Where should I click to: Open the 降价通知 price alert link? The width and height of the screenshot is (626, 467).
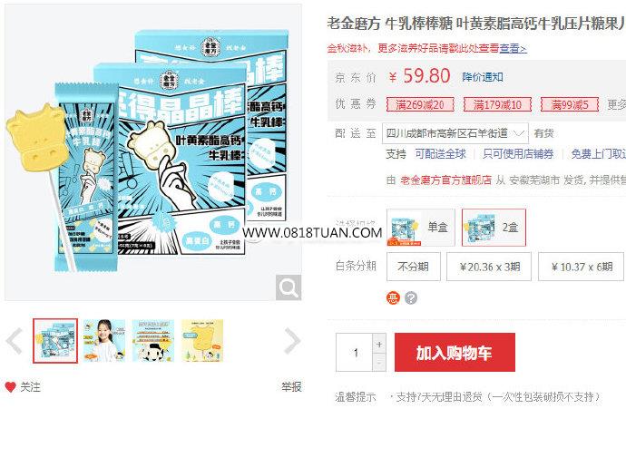(x=483, y=77)
